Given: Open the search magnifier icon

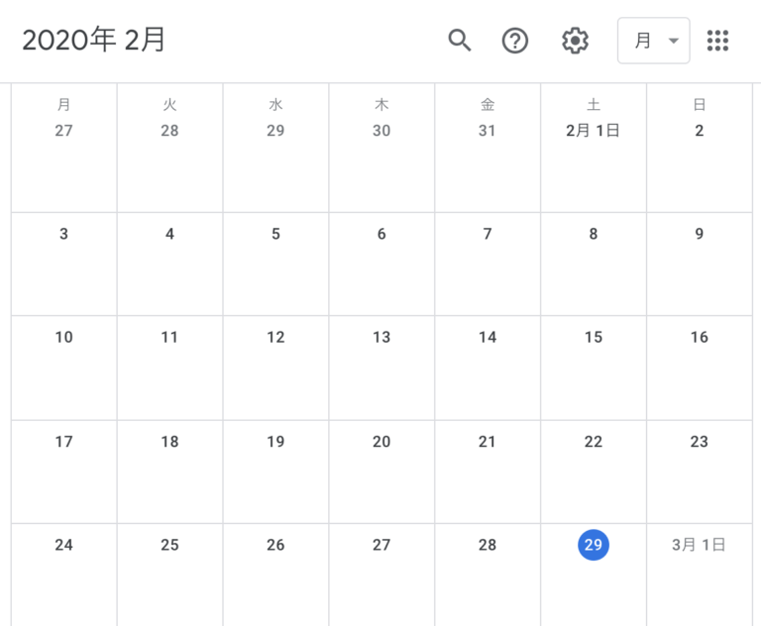Looking at the screenshot, I should coord(459,41).
